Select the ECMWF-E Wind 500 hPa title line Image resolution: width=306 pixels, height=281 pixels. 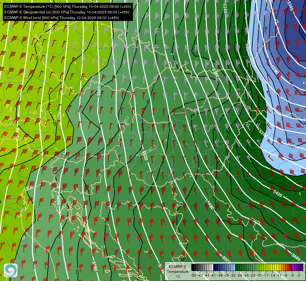(x=62, y=18)
